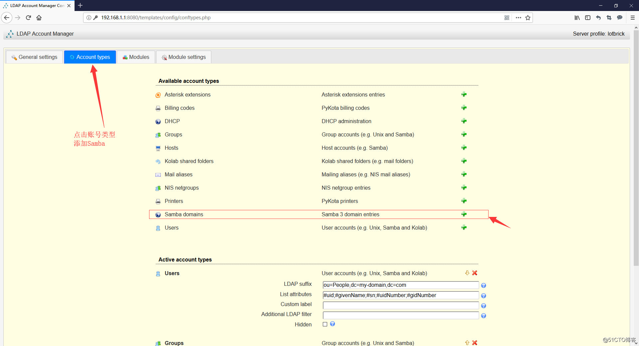Open help for Hidden option
The width and height of the screenshot is (639, 346).
332,324
